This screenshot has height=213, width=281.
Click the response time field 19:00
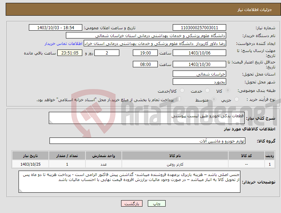pos(145,53)
